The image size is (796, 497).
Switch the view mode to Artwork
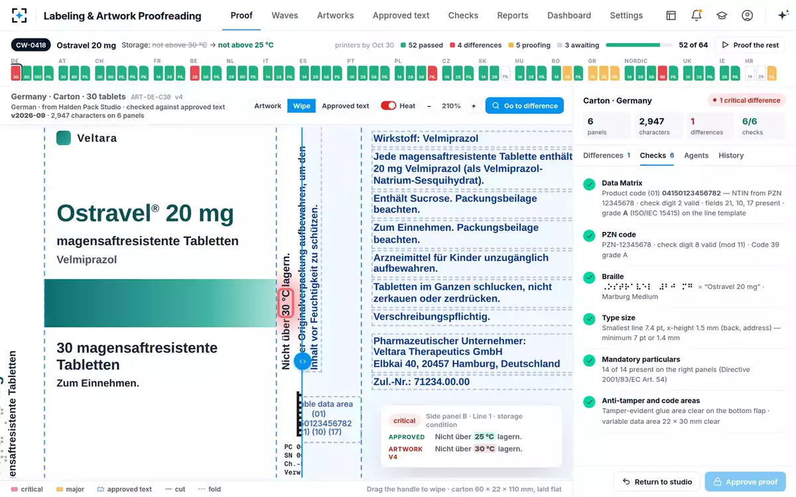268,106
